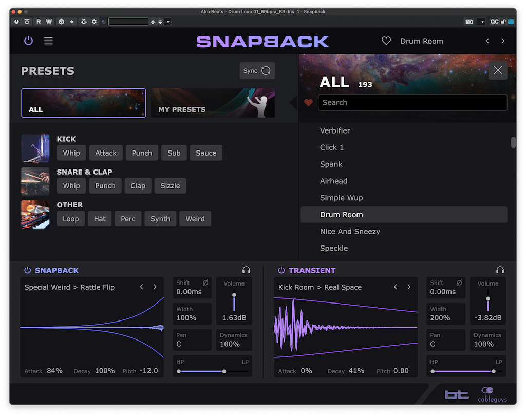
Task: Solo Transient layer with headphones icon
Action: (x=500, y=270)
